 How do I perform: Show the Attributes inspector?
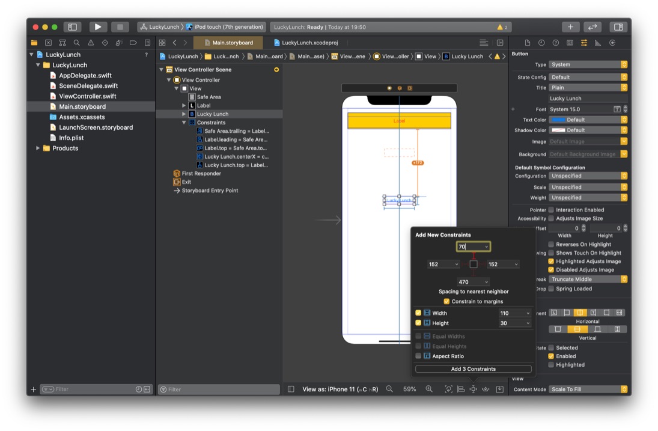(583, 43)
